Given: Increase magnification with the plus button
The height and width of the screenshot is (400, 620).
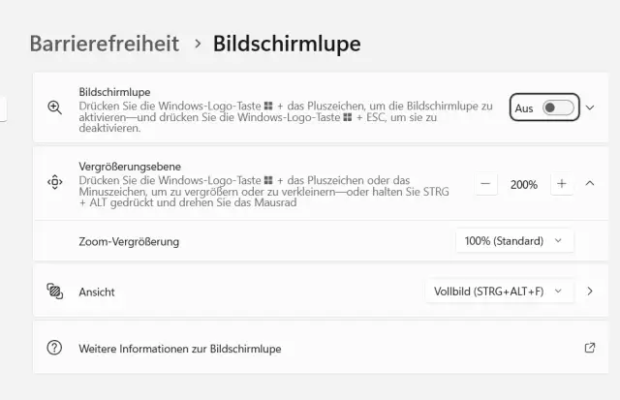Looking at the screenshot, I should tap(562, 184).
